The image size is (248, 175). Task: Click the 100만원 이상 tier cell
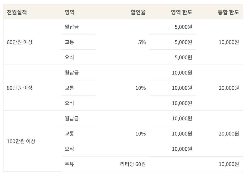point(21,141)
